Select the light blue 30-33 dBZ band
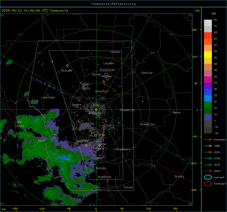227x212 pixels. tap(208, 99)
